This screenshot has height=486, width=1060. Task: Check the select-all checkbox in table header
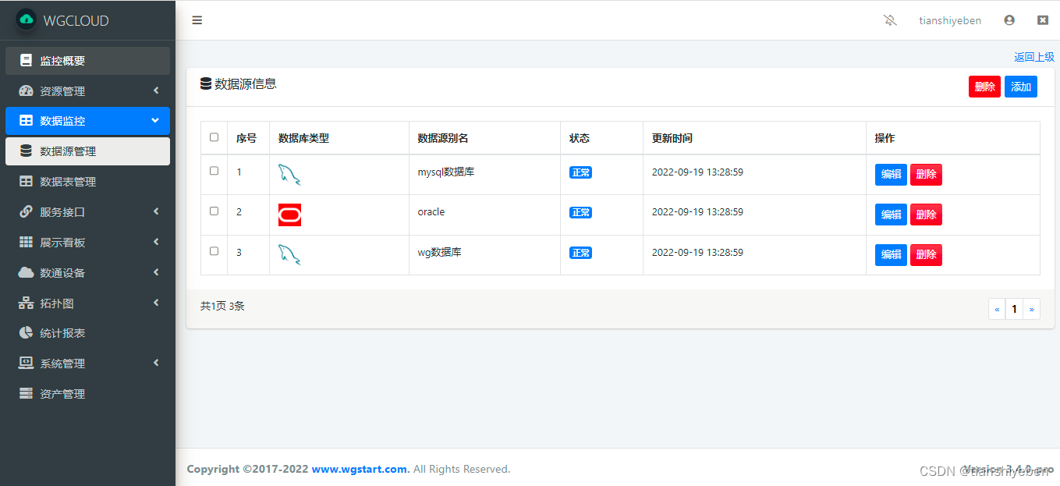tap(214, 137)
